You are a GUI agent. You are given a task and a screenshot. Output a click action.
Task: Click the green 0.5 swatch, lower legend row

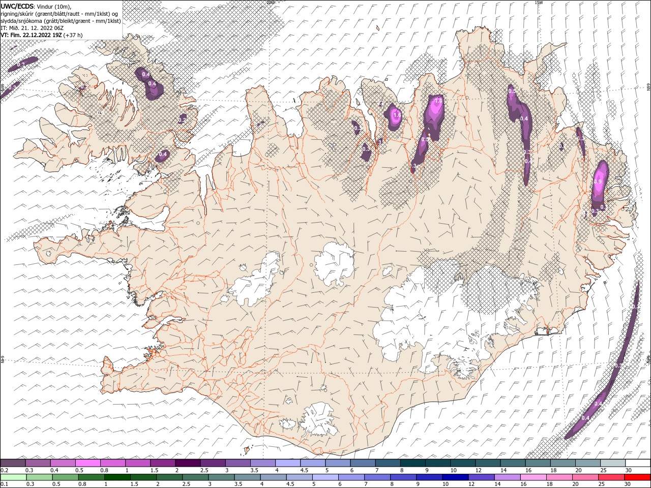coord(65,477)
